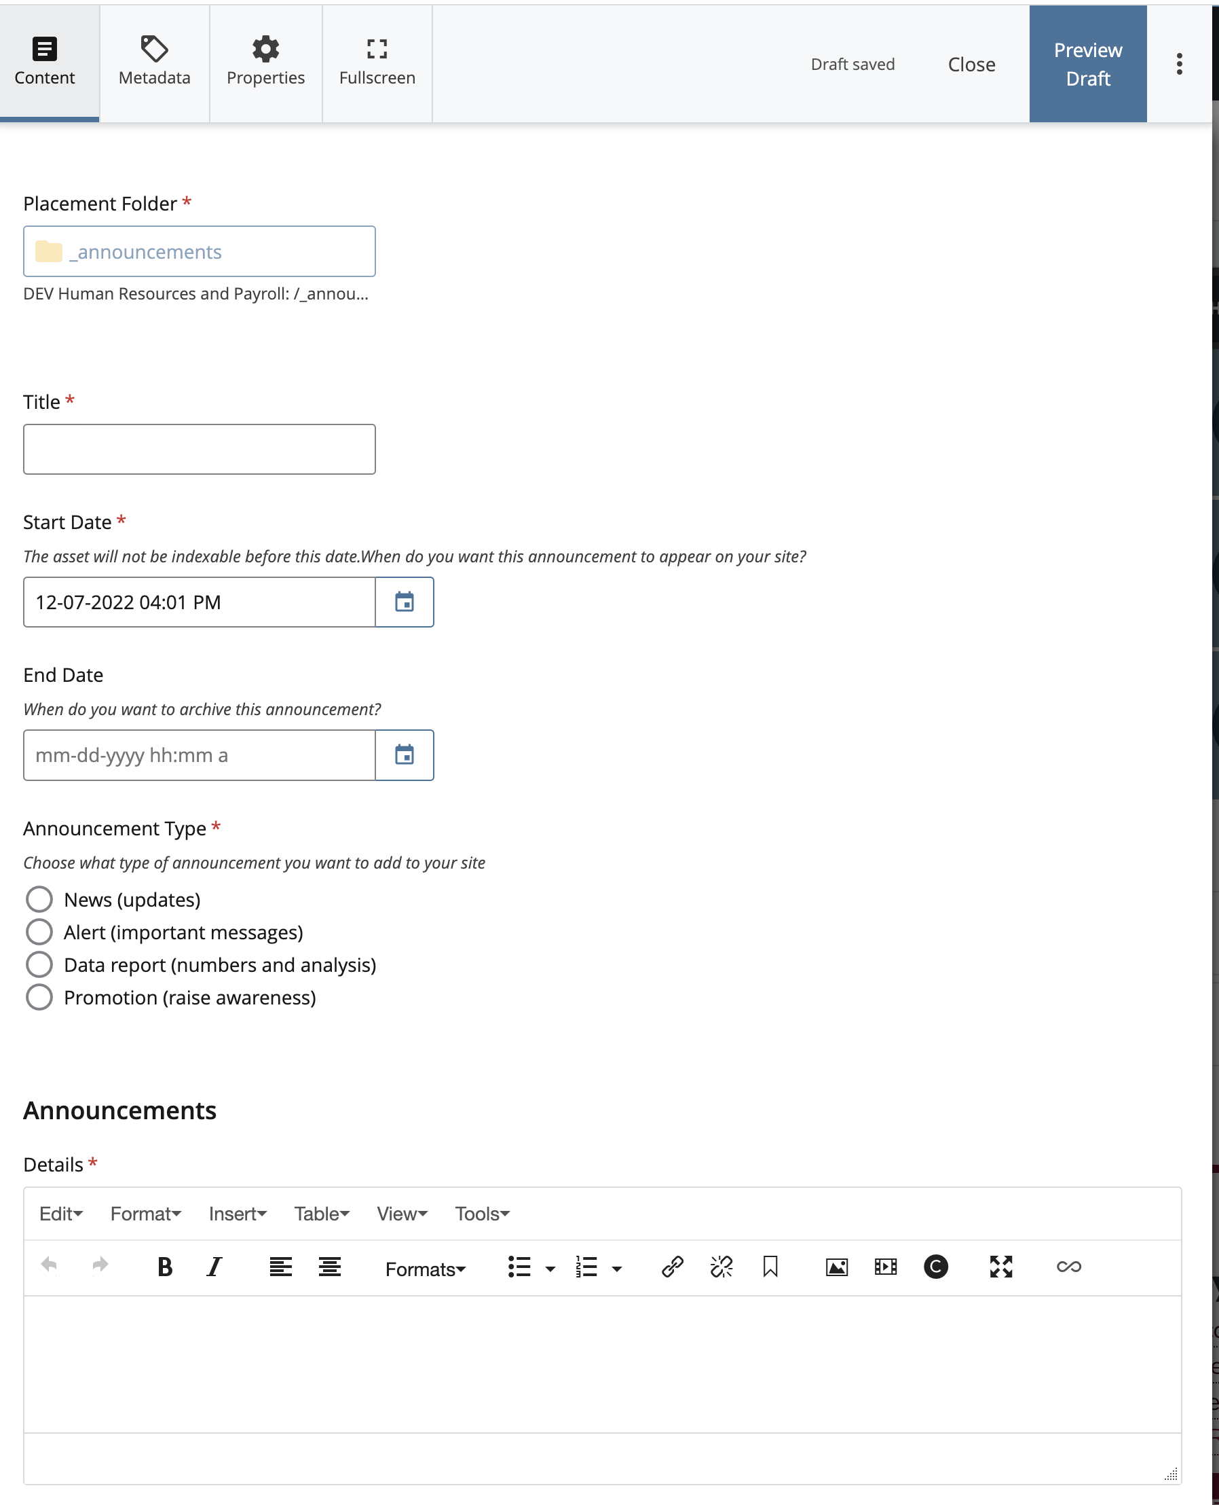Choose Promotion (raise awareness) option

39,997
